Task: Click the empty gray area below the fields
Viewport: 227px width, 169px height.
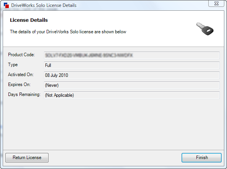Action: [113, 125]
